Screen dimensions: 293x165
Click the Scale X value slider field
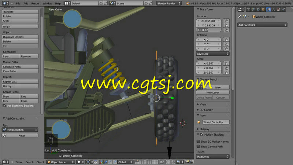(x=208, y=63)
